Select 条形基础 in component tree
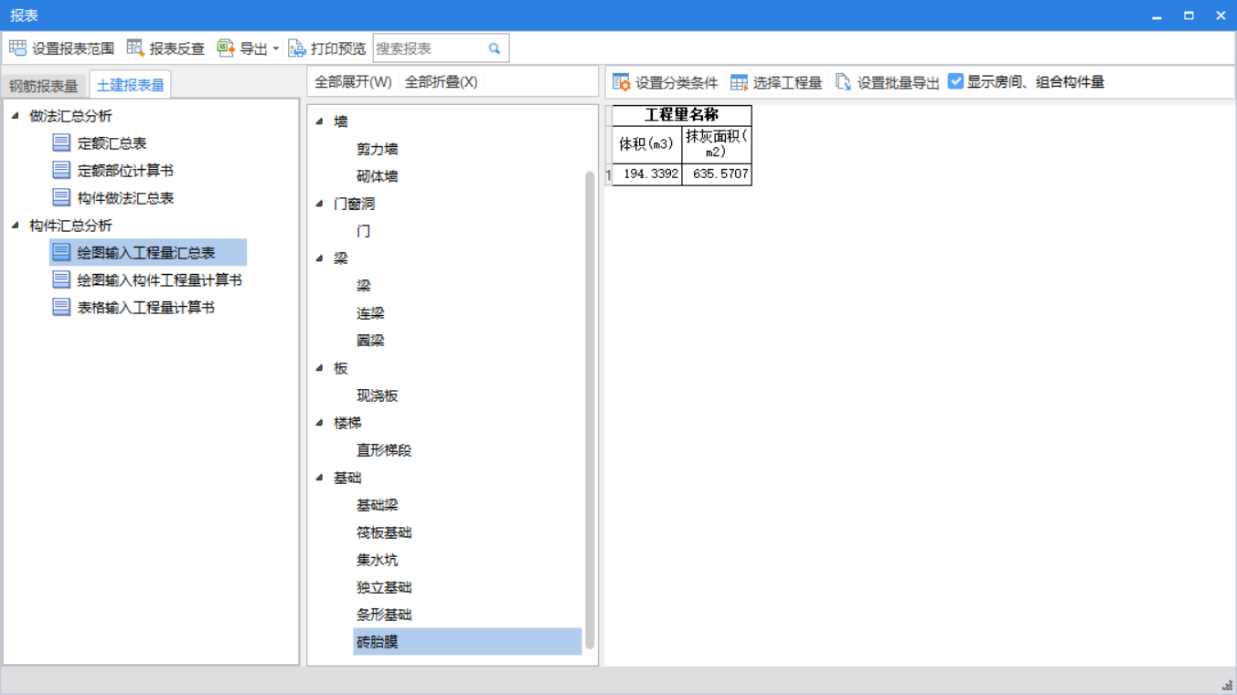The height and width of the screenshot is (695, 1237). click(x=384, y=615)
